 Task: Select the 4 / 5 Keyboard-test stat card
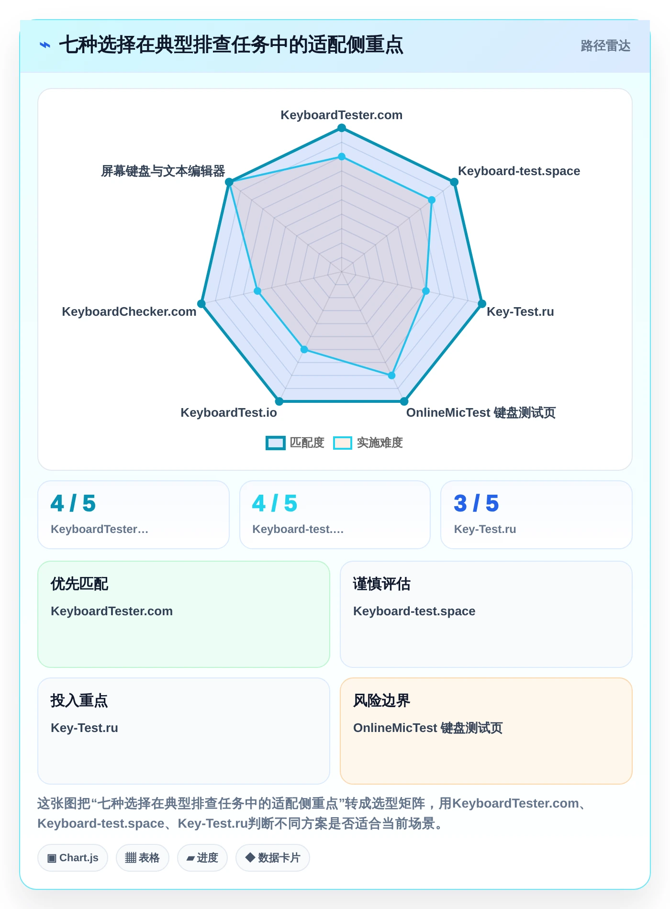pos(335,515)
